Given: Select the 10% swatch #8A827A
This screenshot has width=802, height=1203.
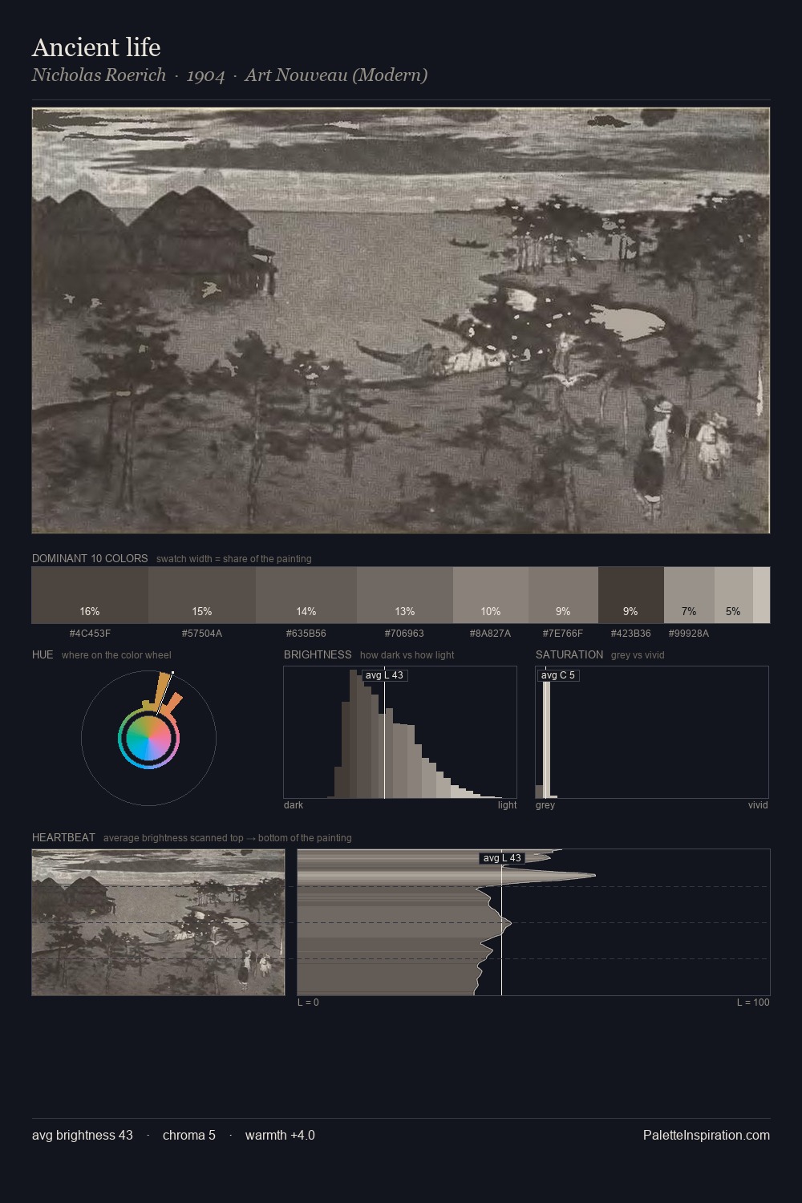Looking at the screenshot, I should [x=491, y=595].
